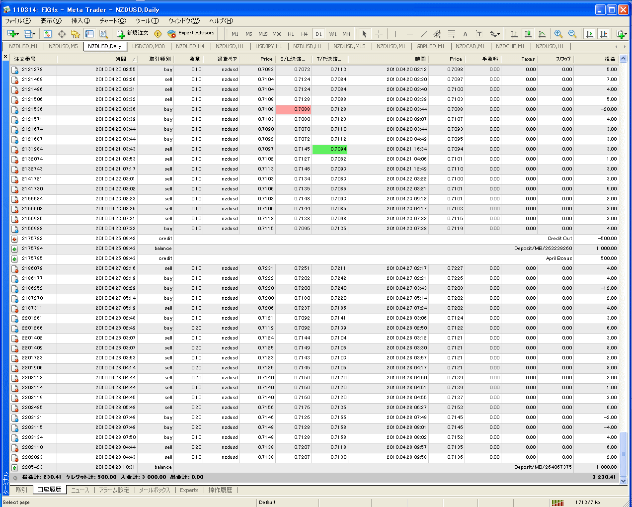The image size is (632, 507).
Task: Open MetaEditor yellow diamond icon
Action: (x=158, y=34)
